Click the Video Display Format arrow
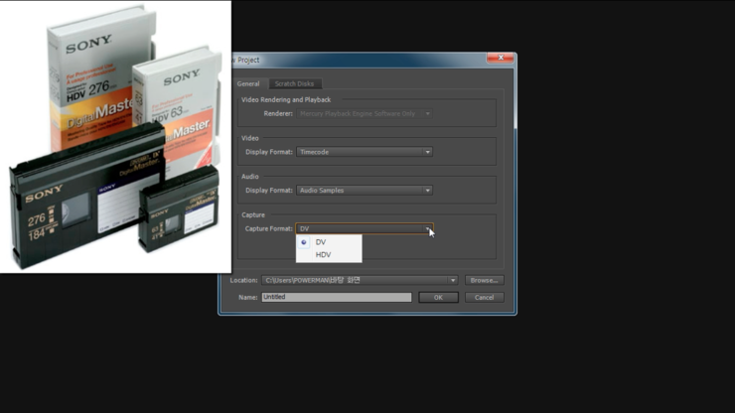 coord(427,152)
